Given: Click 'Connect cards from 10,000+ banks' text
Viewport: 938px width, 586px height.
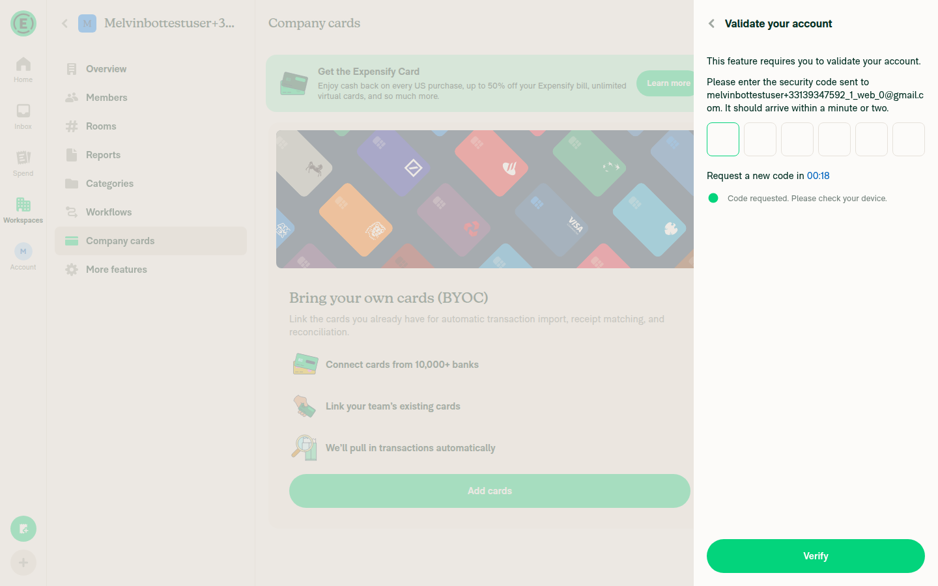Looking at the screenshot, I should pyautogui.click(x=402, y=365).
